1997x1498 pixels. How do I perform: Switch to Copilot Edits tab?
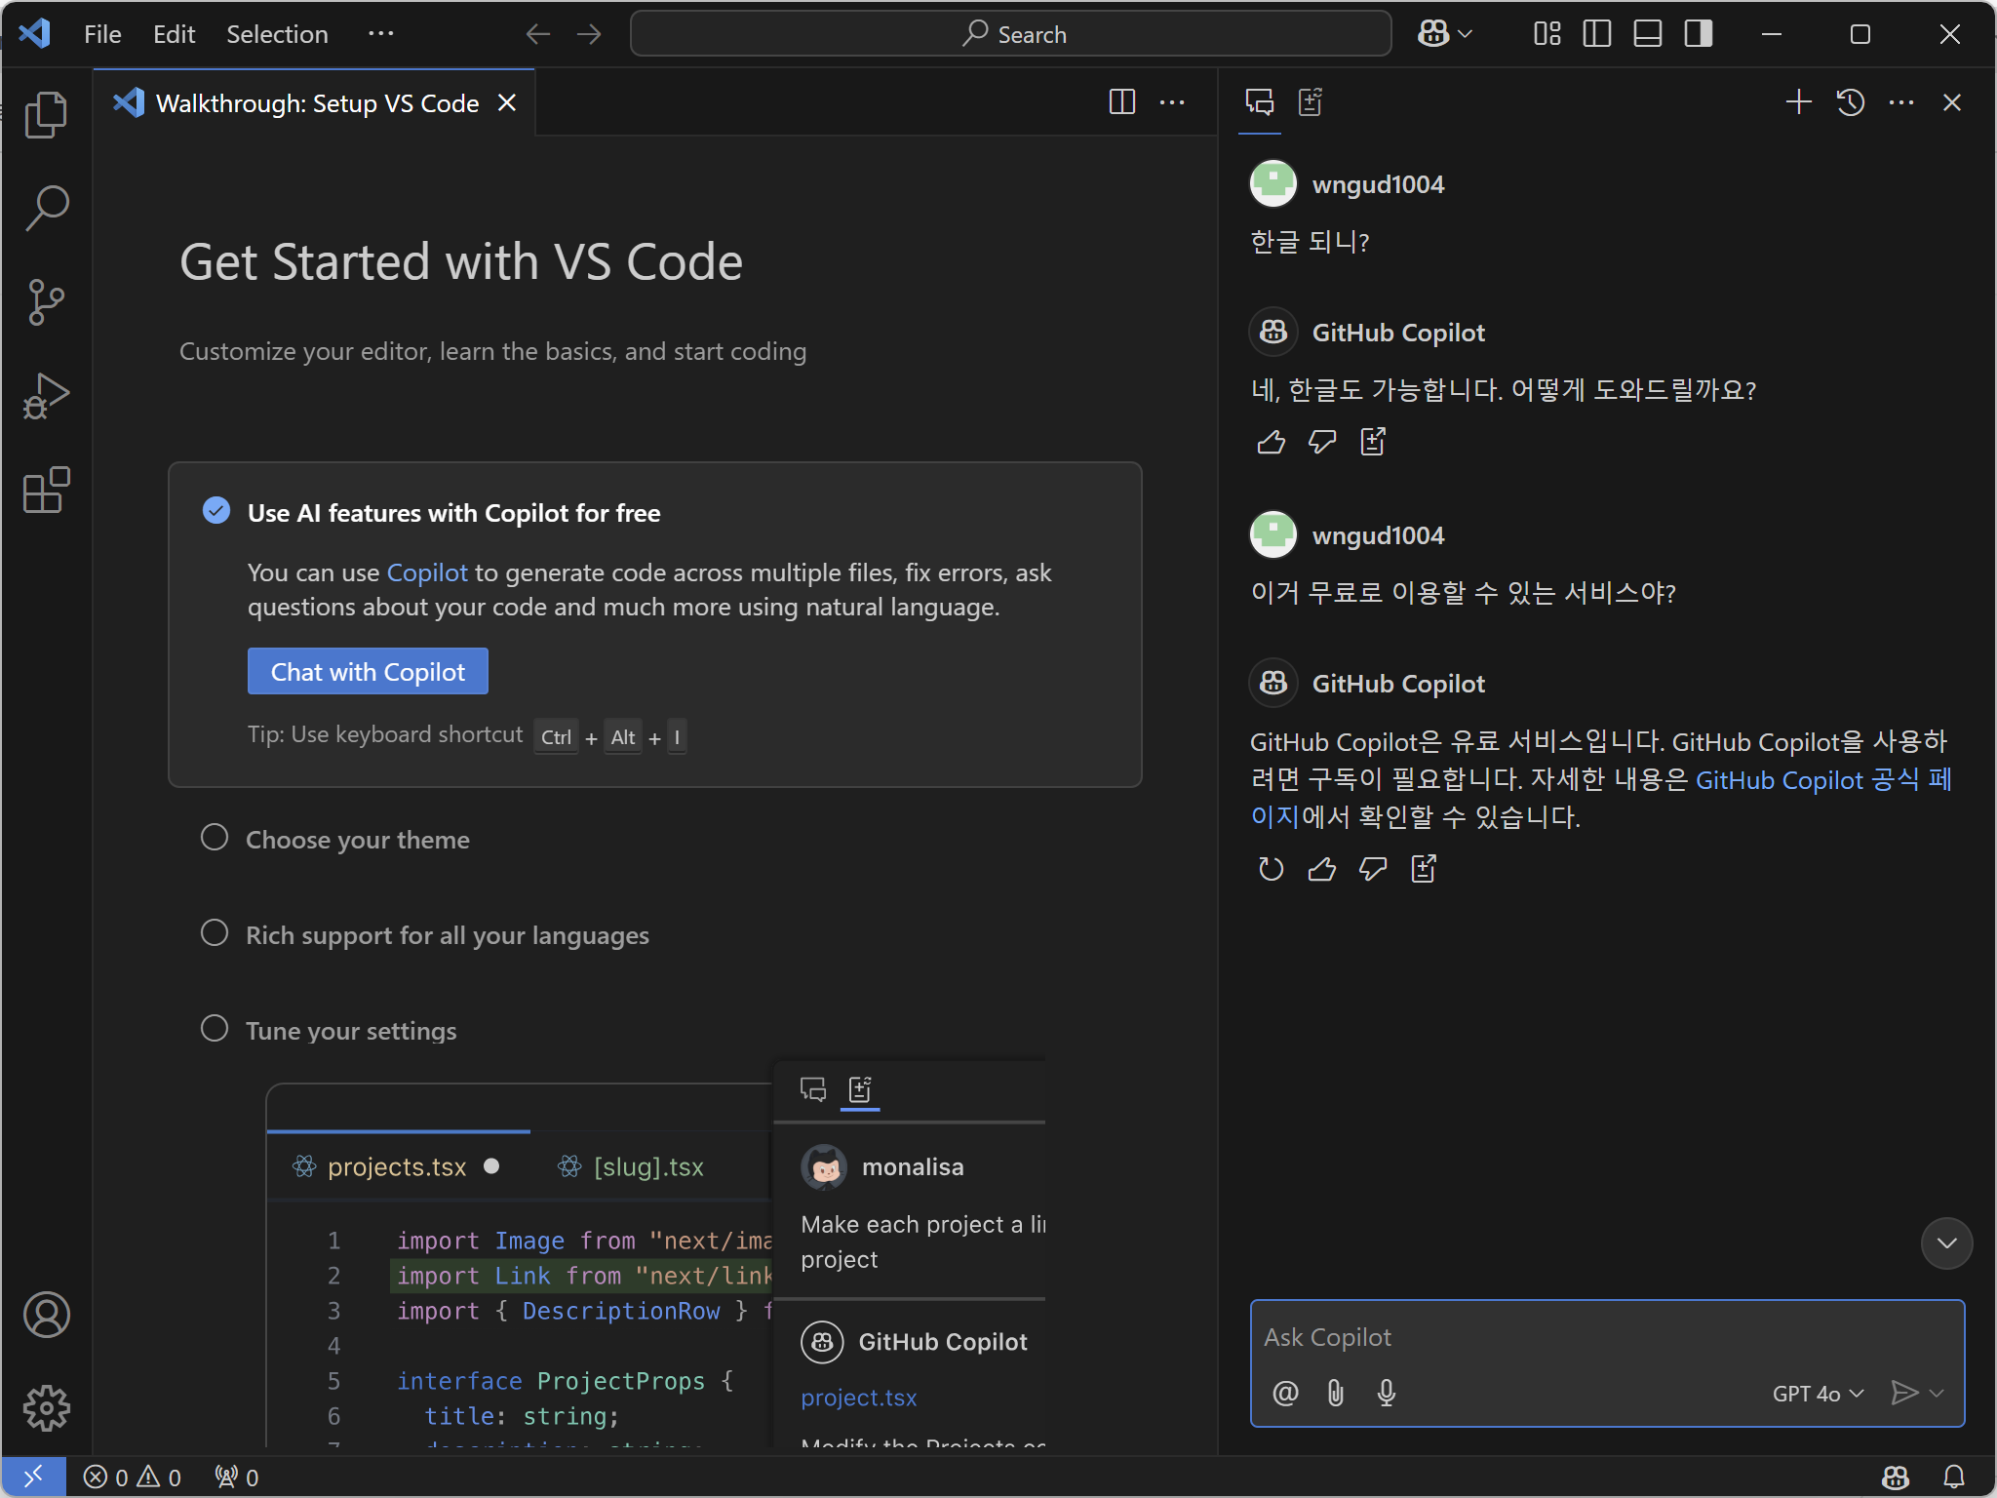point(1310,102)
